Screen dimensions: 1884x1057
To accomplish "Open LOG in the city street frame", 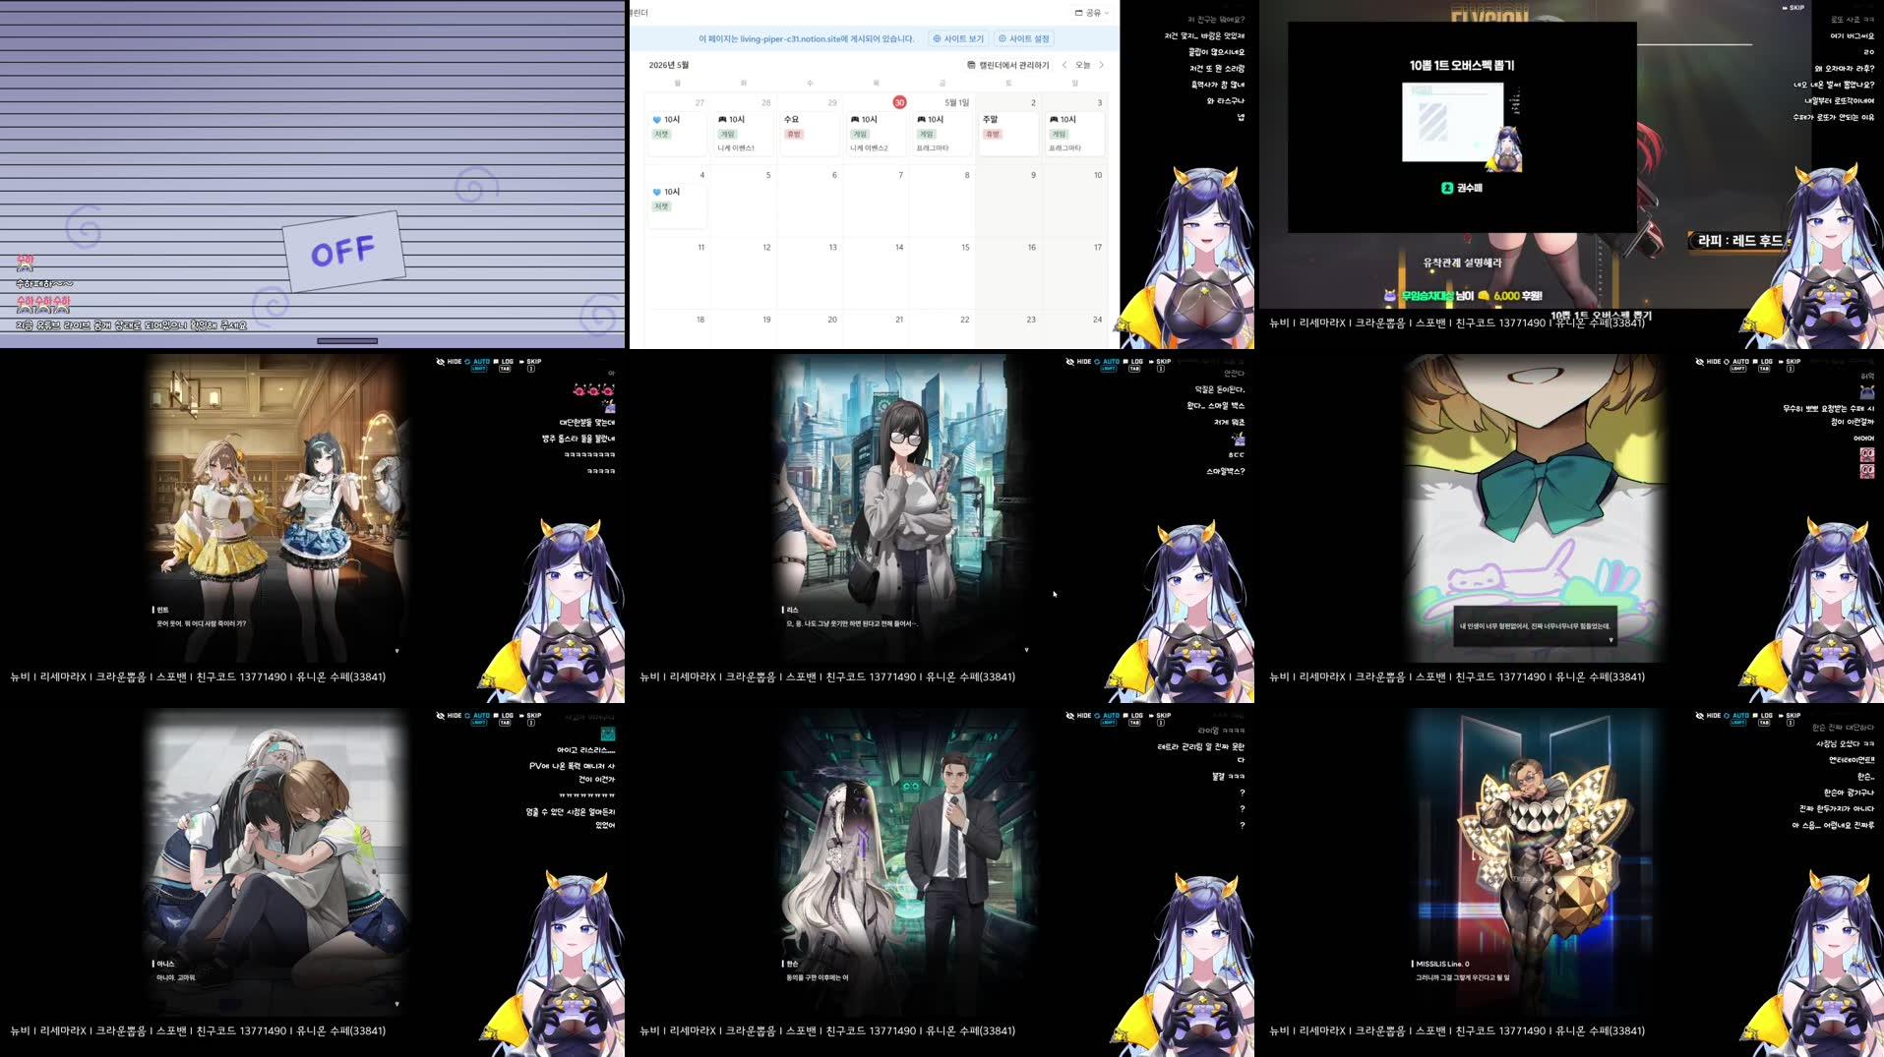I will tap(1133, 363).
